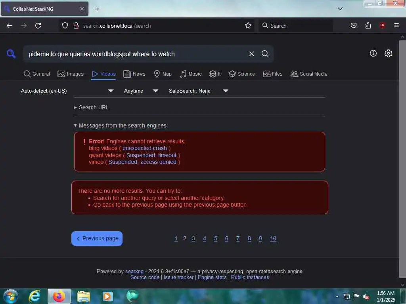
Task: Open Suspended: access denied link for vimeo
Action: click(x=142, y=162)
